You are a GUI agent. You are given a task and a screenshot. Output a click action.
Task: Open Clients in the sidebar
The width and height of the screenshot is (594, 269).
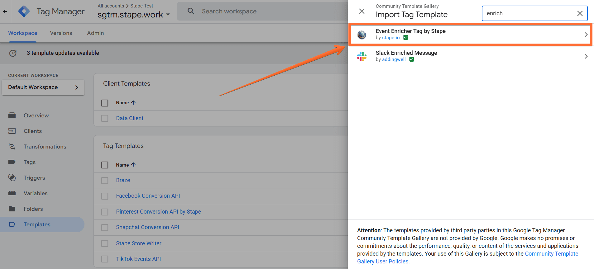[x=33, y=131]
